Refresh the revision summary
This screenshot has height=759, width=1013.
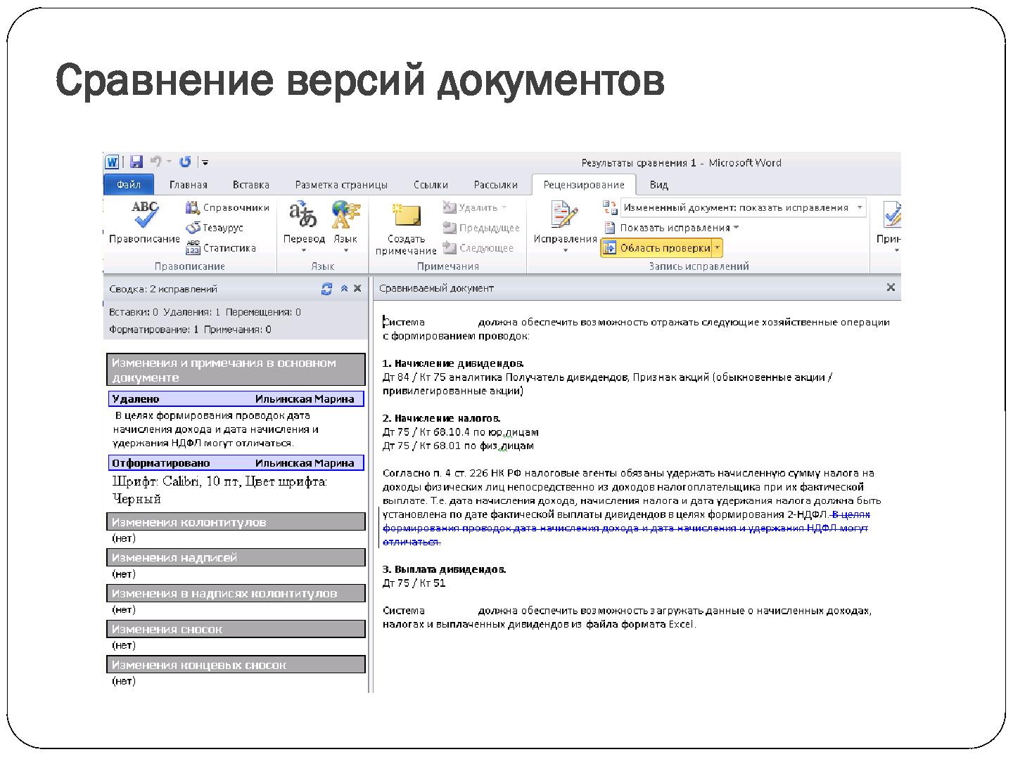[x=326, y=289]
